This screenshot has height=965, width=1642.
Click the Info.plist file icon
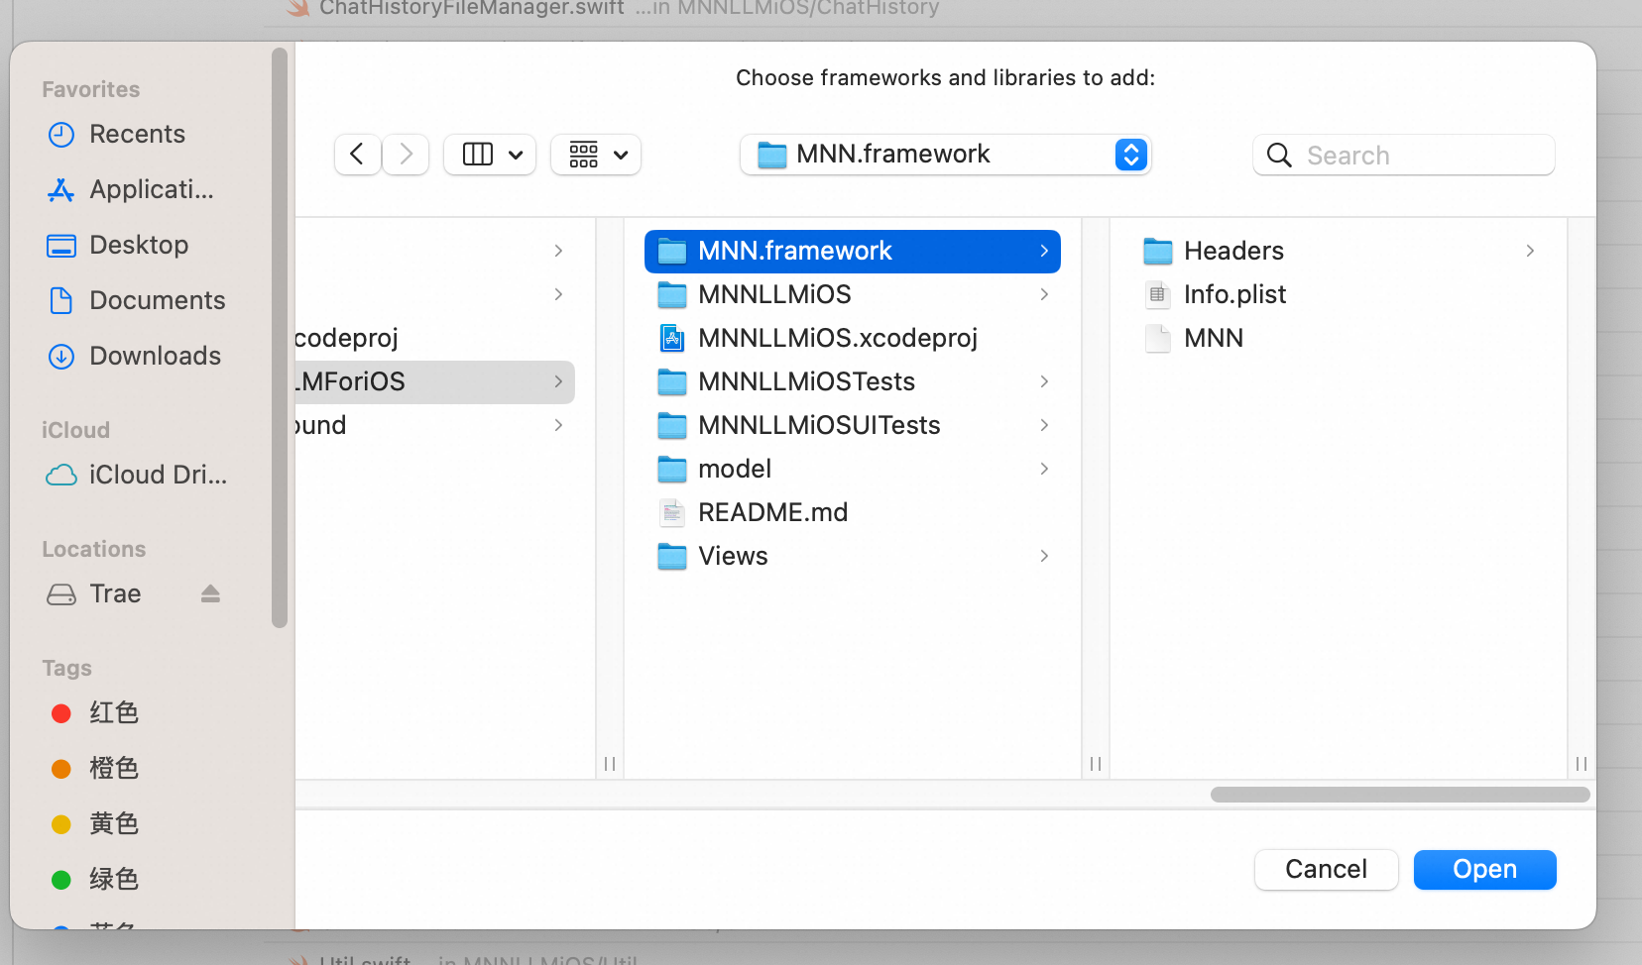(x=1157, y=294)
